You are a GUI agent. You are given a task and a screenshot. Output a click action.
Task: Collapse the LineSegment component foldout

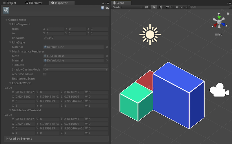(10, 24)
